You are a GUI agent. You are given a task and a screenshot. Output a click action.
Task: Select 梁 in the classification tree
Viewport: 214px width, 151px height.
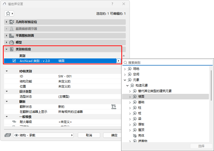pos(140,119)
